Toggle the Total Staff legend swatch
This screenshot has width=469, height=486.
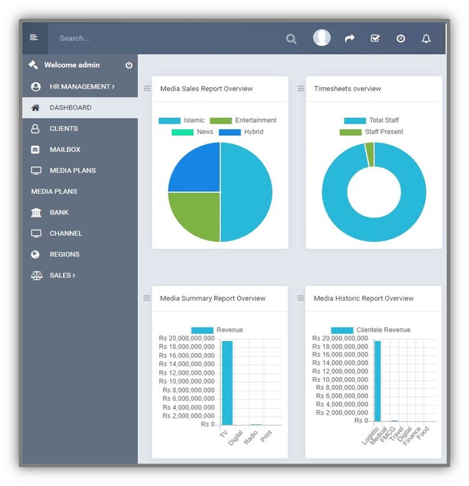[x=355, y=121]
